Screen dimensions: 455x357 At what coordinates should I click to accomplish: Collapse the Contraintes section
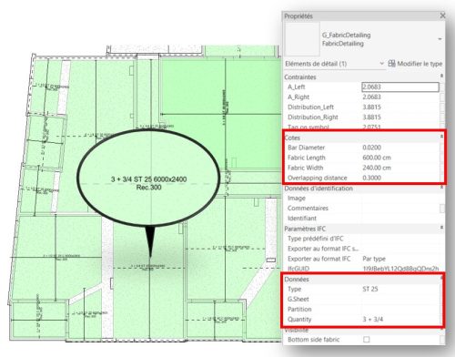pyautogui.click(x=442, y=76)
